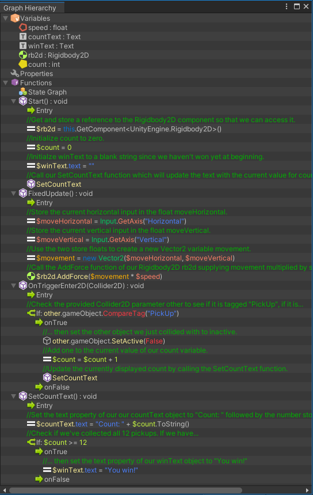Click the Variables group icon
This screenshot has height=495, width=313.
point(15,18)
